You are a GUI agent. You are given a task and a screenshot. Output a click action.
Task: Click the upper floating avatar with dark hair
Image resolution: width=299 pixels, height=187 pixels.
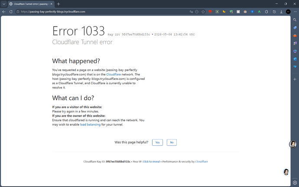[293, 144]
